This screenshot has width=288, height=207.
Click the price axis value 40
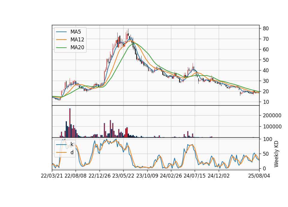point(266,70)
